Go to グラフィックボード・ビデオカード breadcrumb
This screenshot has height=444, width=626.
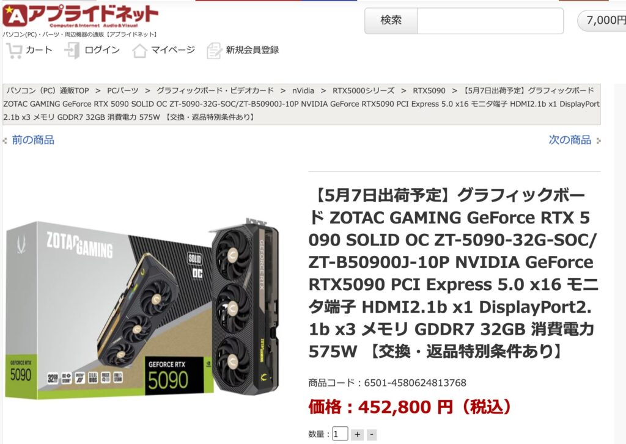pos(215,90)
